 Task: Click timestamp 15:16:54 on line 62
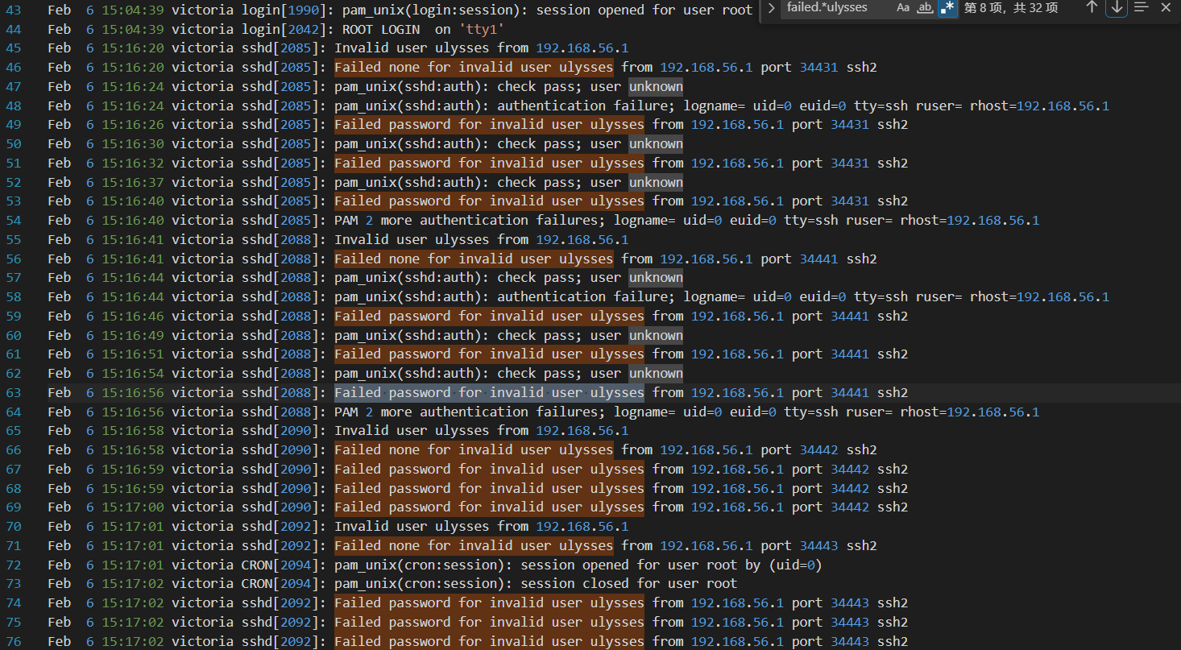(133, 374)
